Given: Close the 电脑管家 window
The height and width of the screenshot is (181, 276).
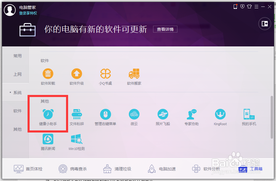Looking at the screenshot, I should 269,7.
